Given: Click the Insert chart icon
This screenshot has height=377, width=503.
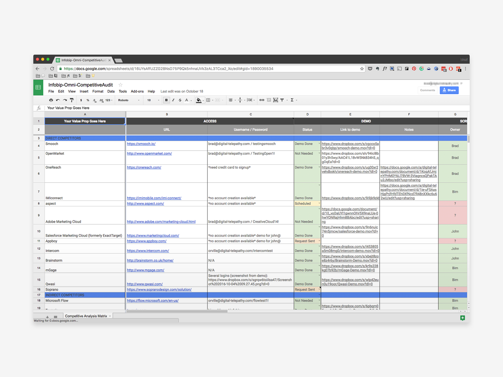Looking at the screenshot, I should pyautogui.click(x=275, y=100).
